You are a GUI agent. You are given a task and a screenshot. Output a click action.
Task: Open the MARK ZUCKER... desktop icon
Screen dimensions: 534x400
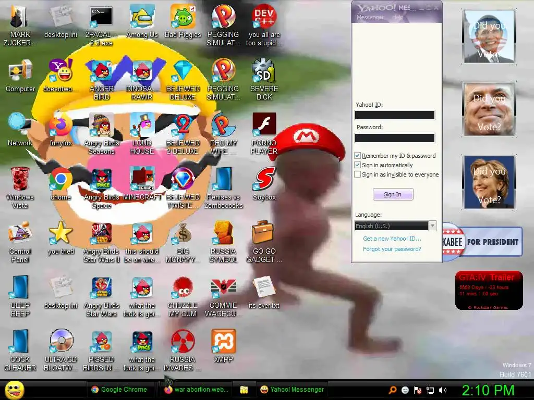coord(20,25)
